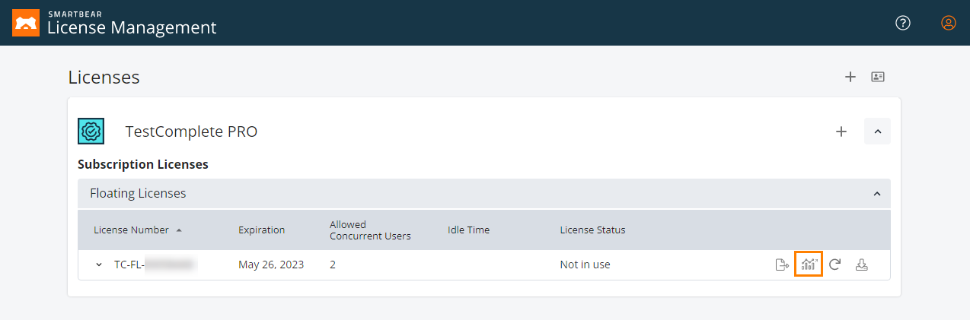Collapse the Floating Licenses group

[x=877, y=194]
